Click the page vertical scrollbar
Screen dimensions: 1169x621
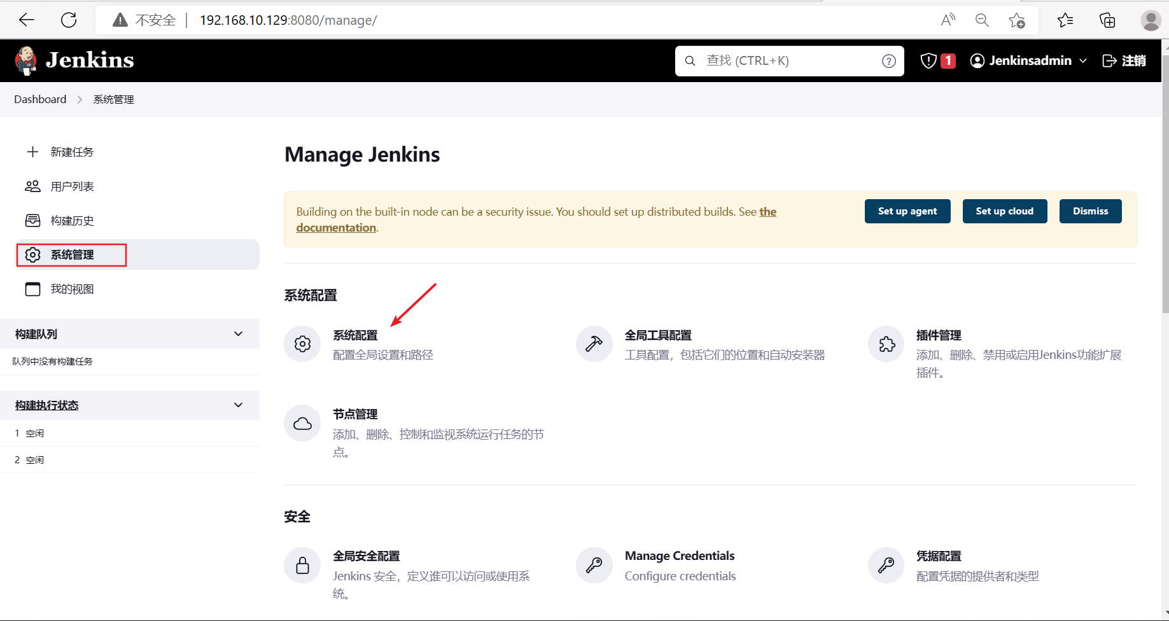click(1165, 185)
